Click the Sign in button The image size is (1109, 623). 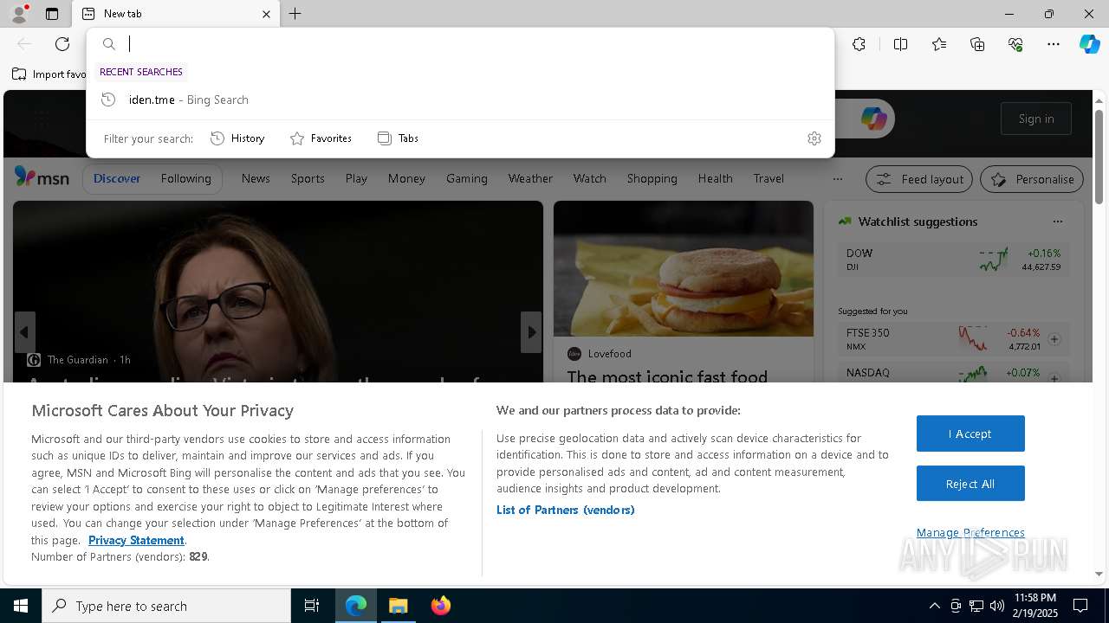[x=1036, y=119]
